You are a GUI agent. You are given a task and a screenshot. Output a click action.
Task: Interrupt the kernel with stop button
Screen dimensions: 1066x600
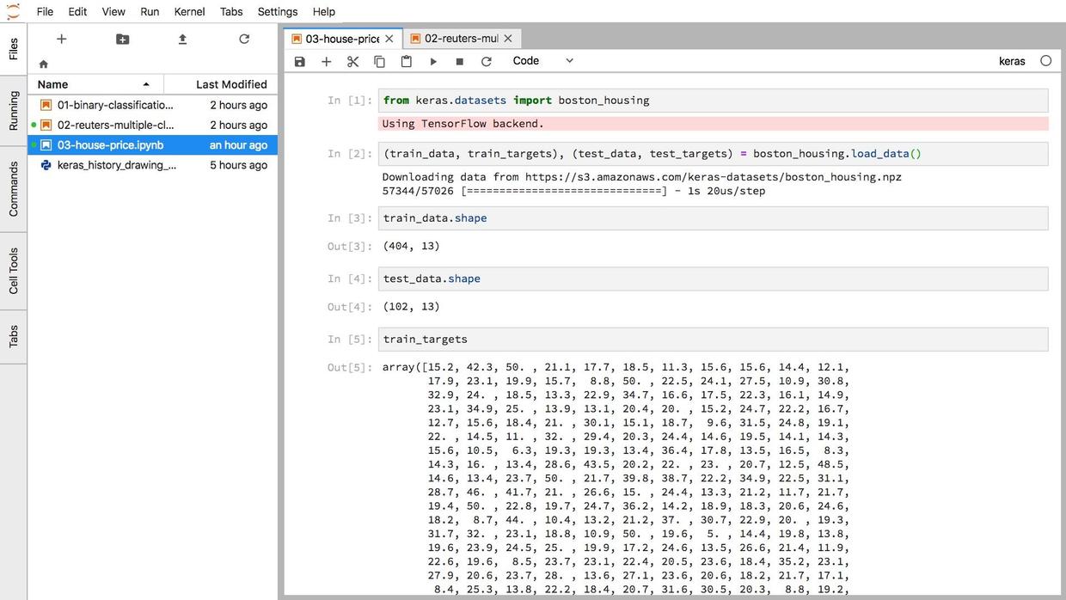tap(460, 62)
